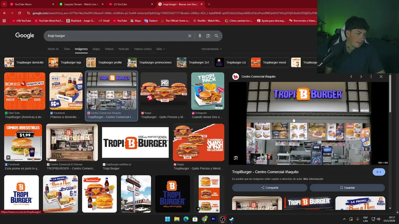Switch to Noticias results tab

click(x=124, y=49)
